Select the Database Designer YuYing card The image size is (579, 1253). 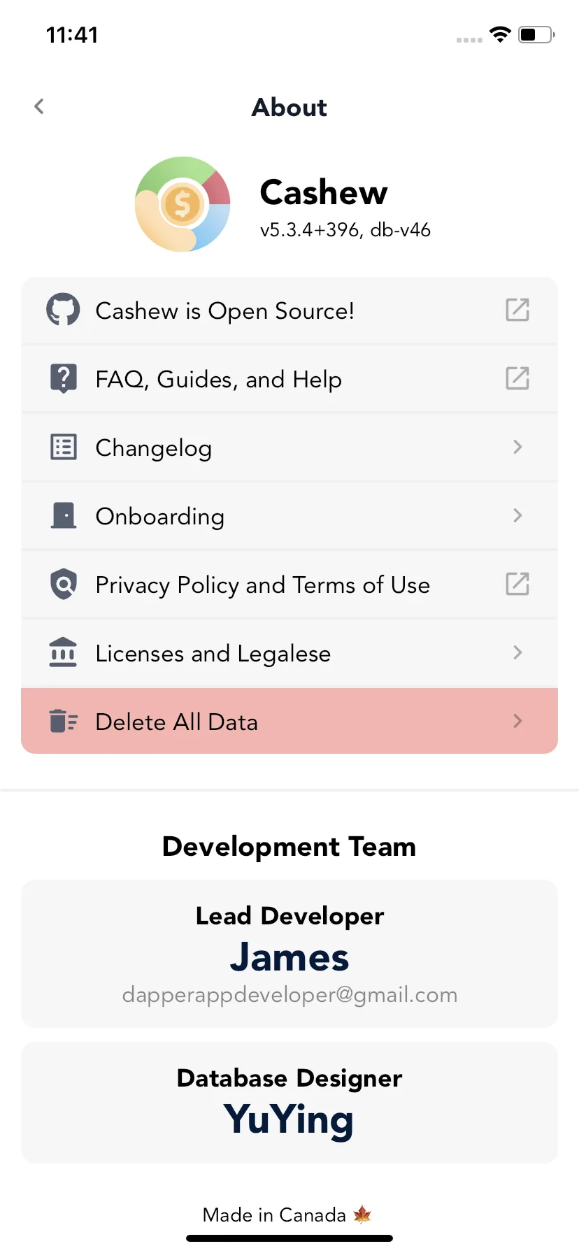289,1103
